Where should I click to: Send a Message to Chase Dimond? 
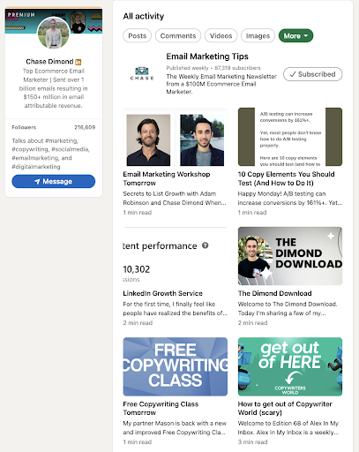coord(54,181)
